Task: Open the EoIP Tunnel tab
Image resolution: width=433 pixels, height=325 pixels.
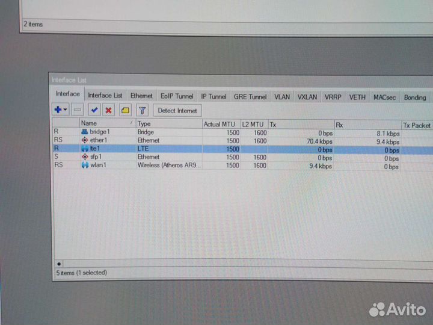Action: pyautogui.click(x=177, y=96)
